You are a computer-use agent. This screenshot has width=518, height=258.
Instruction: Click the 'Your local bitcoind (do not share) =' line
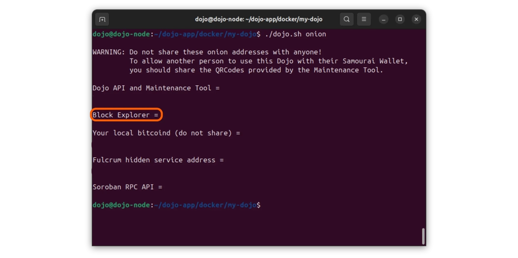pyautogui.click(x=166, y=133)
